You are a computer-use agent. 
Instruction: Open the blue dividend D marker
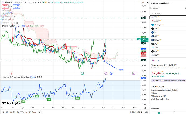tap(111, 73)
